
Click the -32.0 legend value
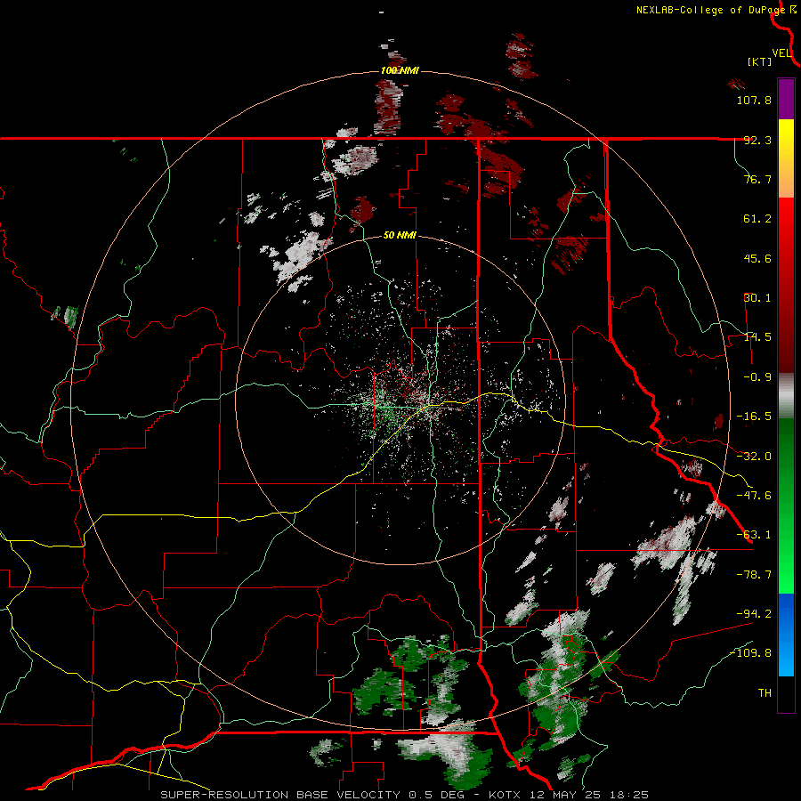(x=754, y=457)
